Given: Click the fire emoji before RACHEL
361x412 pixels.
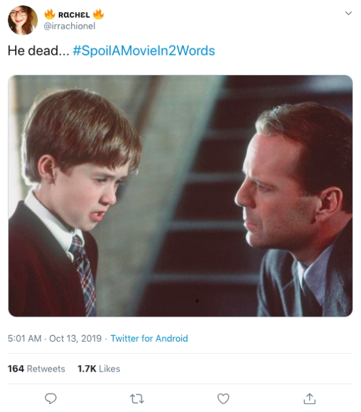Looking at the screenshot, I should point(50,14).
